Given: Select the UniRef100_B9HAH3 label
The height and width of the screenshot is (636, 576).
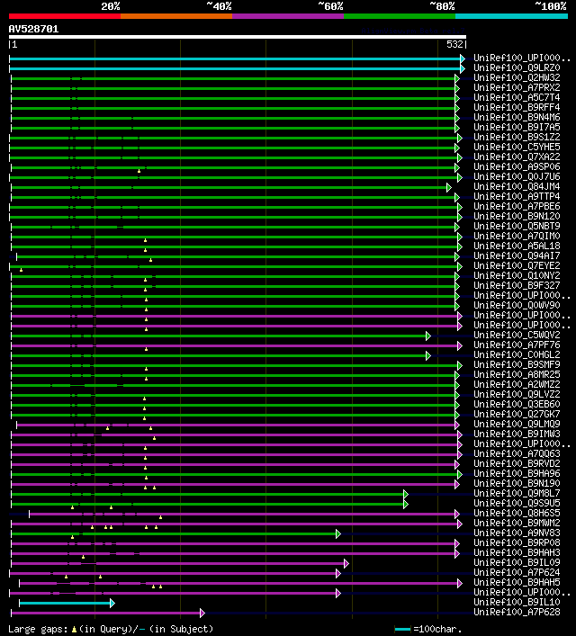Looking at the screenshot, I should click(517, 553).
